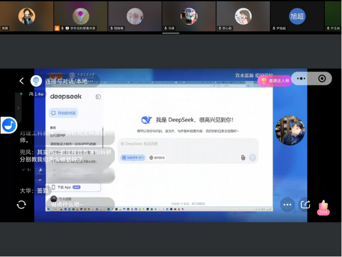Start new chat with 开启新对话
The width and height of the screenshot is (342, 257).
(63, 113)
